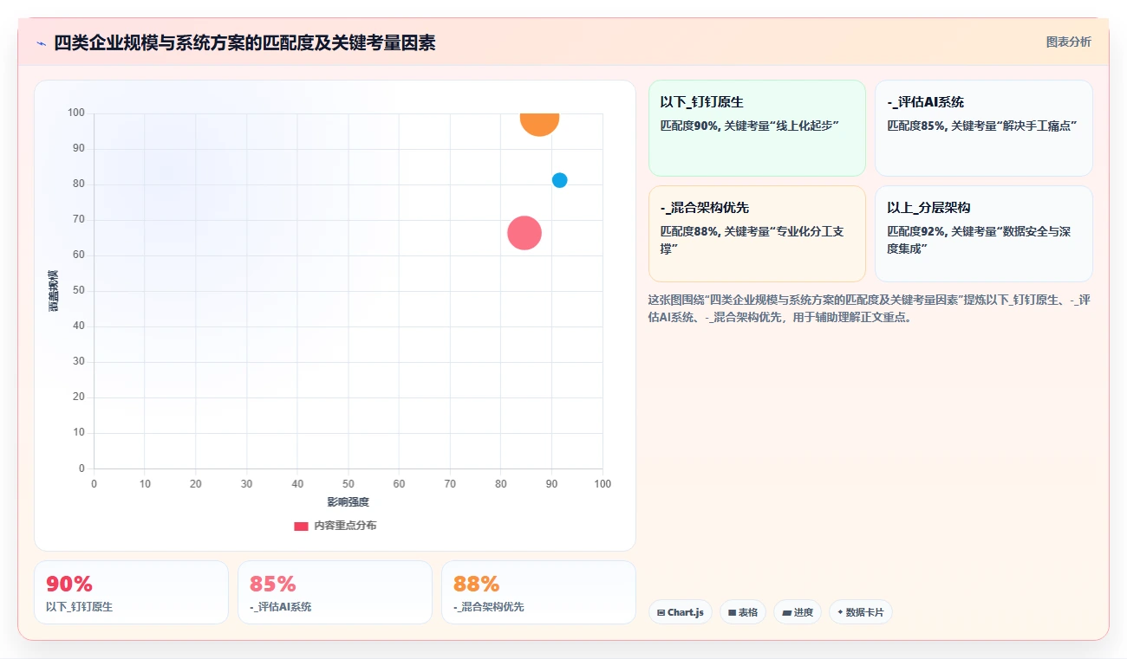Toggle the 内容重点分布 legend color box
Image resolution: width=1127 pixels, height=659 pixels.
(x=301, y=526)
